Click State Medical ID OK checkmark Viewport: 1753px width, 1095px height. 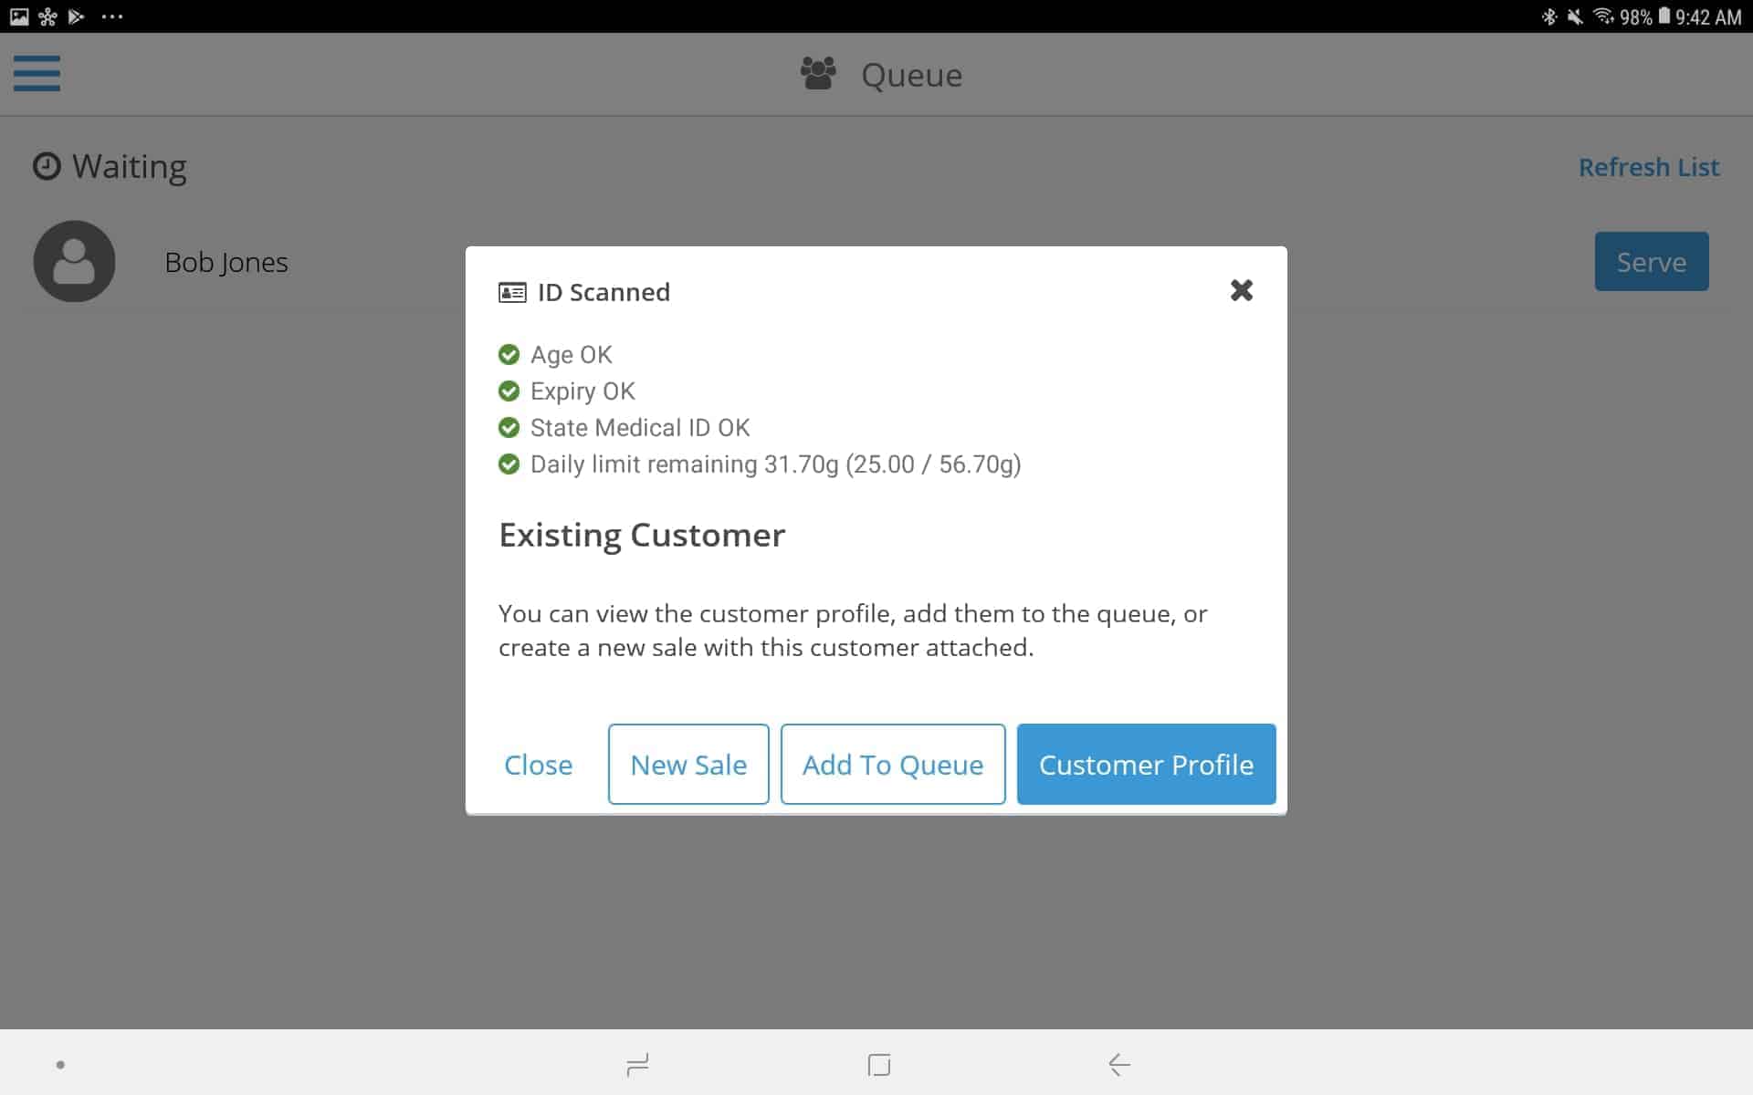[509, 427]
